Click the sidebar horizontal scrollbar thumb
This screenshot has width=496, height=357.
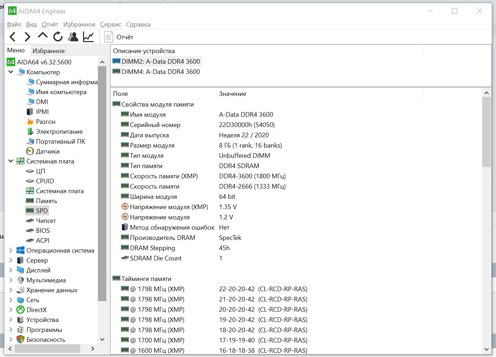pos(47,349)
